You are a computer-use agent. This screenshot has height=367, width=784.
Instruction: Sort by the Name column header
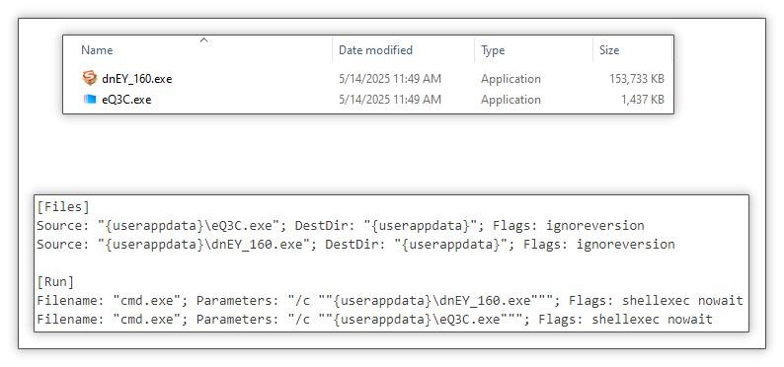click(x=97, y=50)
